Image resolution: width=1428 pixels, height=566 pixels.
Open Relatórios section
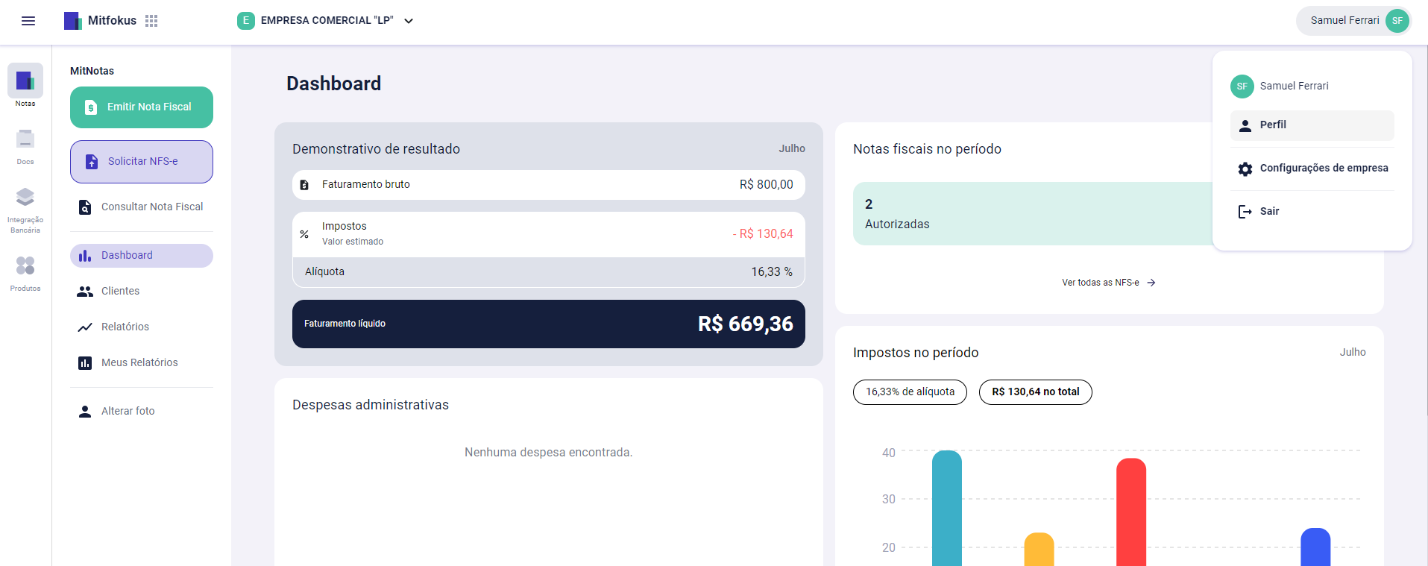142,327
